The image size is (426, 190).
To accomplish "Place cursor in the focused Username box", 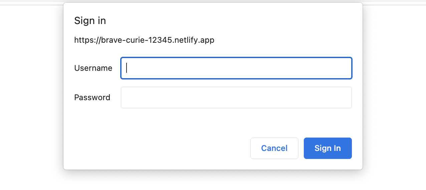I will click(236, 68).
